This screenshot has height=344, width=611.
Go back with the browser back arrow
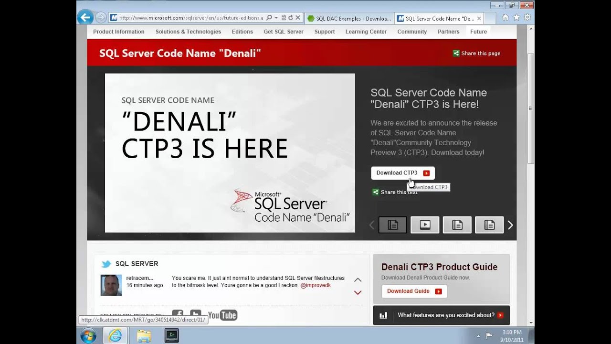tap(85, 18)
